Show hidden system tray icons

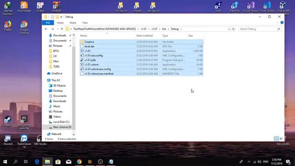(249, 162)
